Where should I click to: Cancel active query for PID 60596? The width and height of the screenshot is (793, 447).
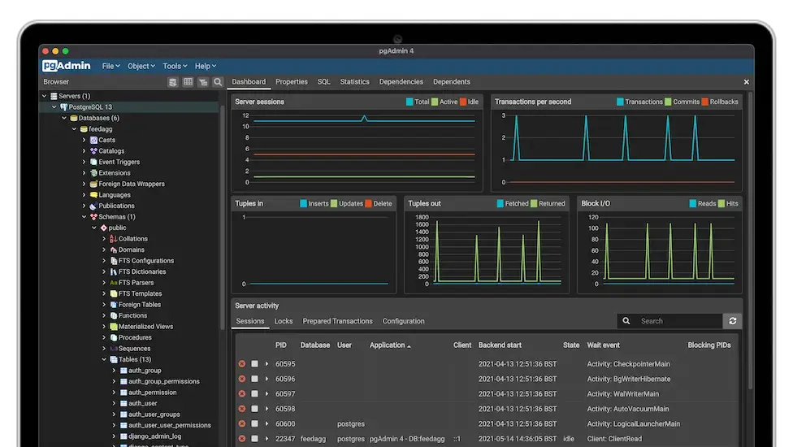point(254,379)
